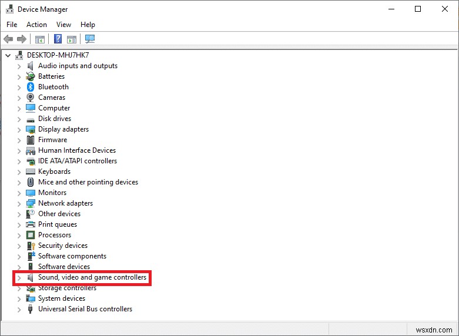
Task: Open the blue Help question-mark toolbar icon
Action: 58,39
